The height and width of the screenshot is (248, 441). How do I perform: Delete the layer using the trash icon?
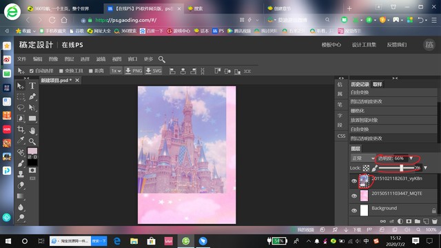point(435,221)
